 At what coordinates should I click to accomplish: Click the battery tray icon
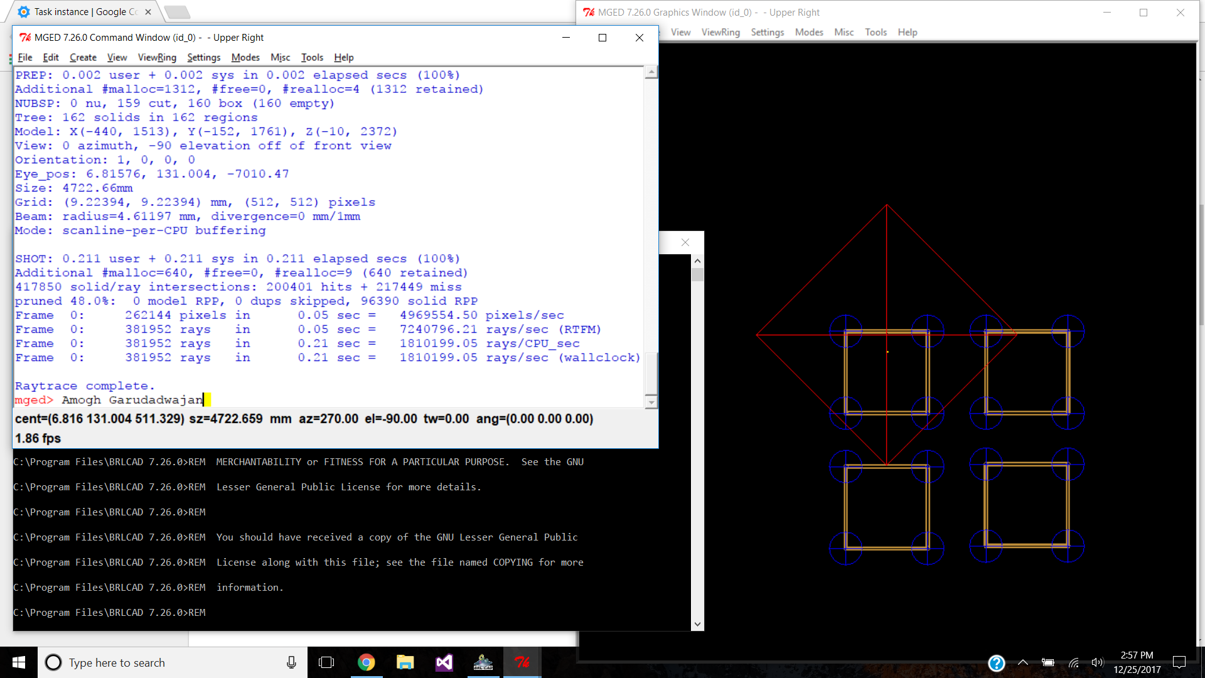coord(1048,662)
